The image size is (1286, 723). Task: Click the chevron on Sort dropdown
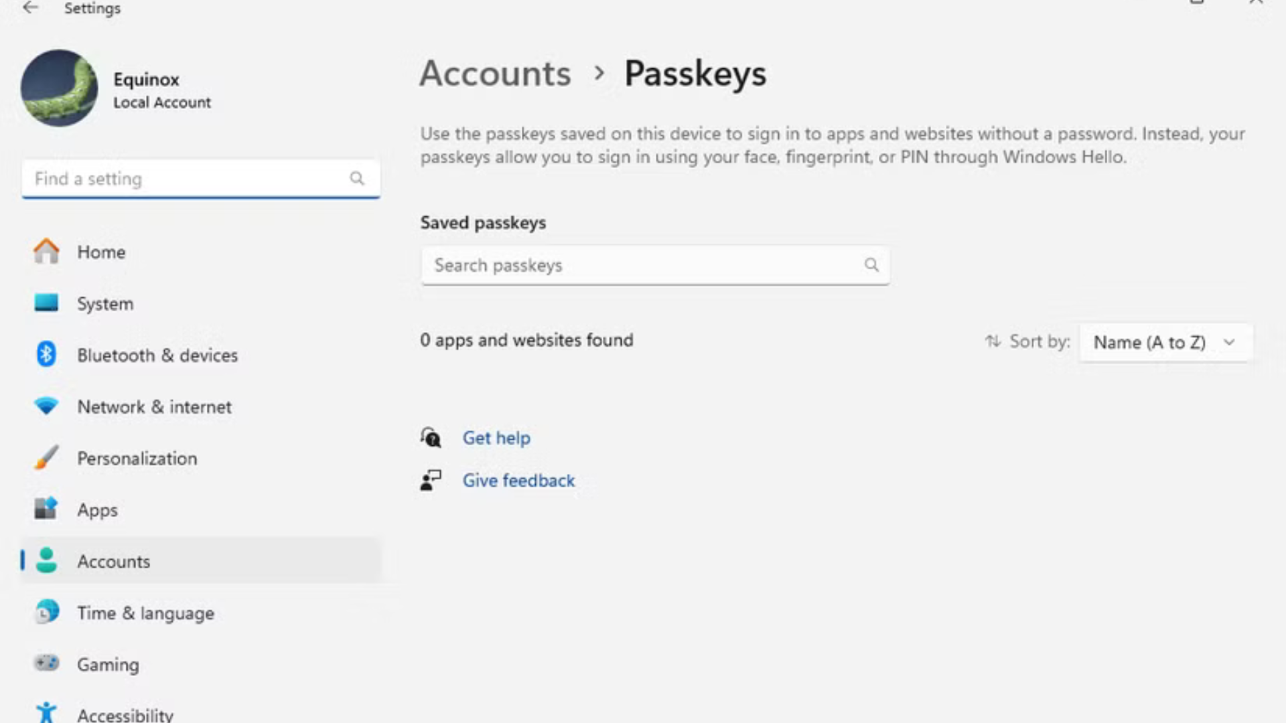pyautogui.click(x=1229, y=343)
